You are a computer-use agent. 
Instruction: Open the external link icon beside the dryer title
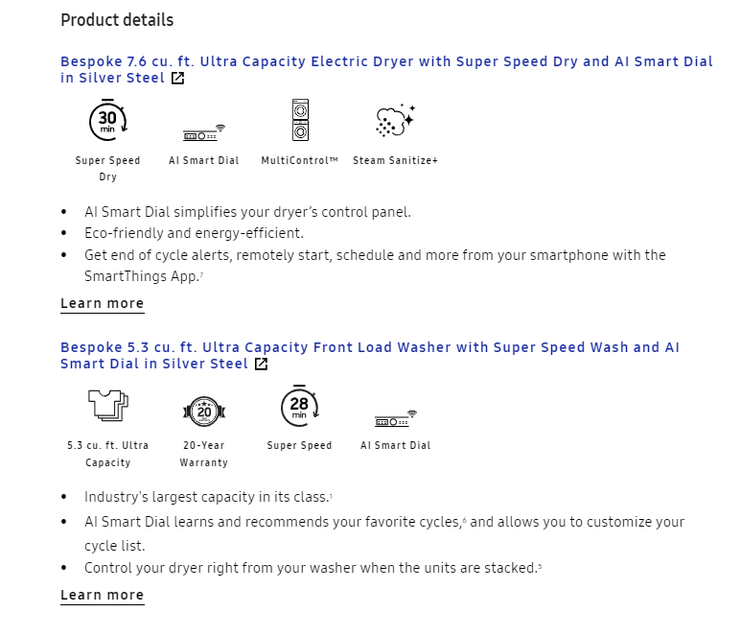tap(177, 78)
